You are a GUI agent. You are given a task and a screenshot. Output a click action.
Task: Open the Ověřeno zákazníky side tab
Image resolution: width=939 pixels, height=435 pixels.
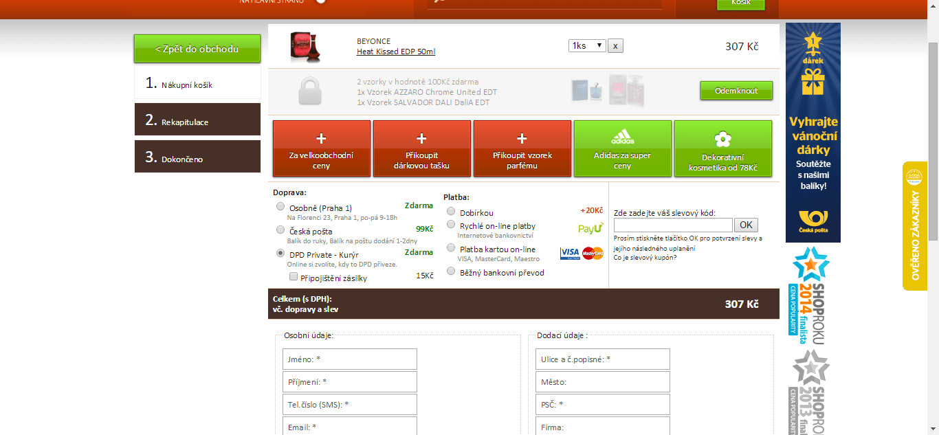pyautogui.click(x=915, y=225)
